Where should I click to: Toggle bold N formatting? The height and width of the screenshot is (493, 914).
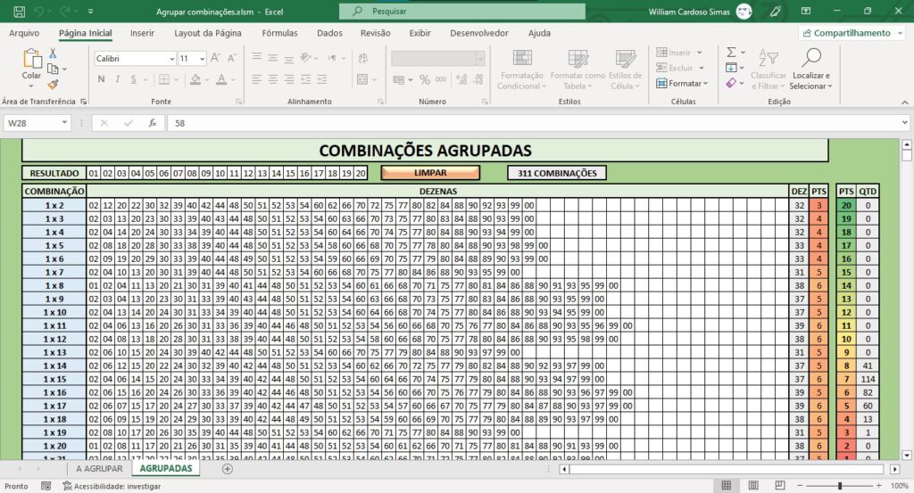click(x=102, y=79)
